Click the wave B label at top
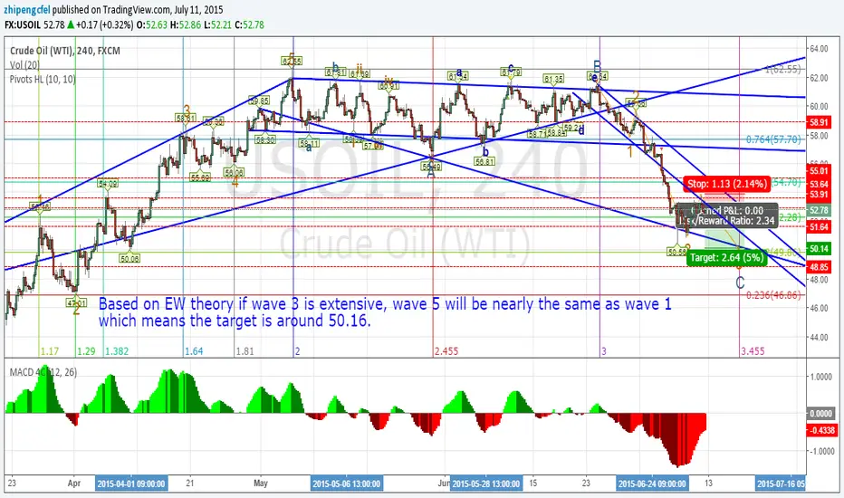This screenshot has width=844, height=498. pyautogui.click(x=597, y=66)
